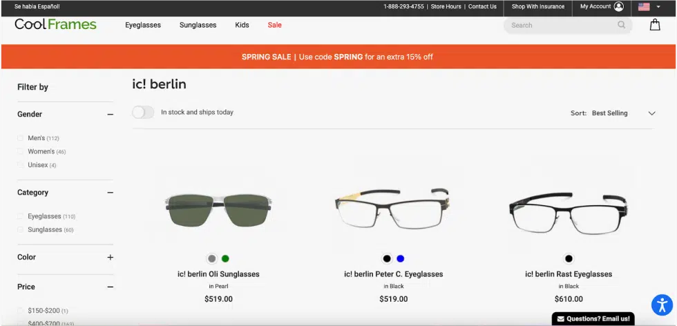The height and width of the screenshot is (326, 677).
Task: Click the US flag country icon
Action: 644,6
